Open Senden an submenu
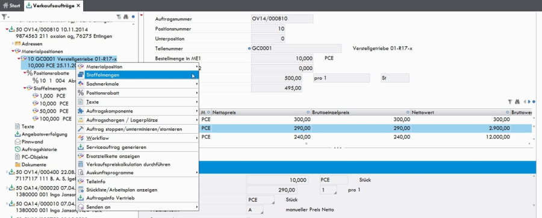Image resolution: width=542 pixels, height=218 pixels. (x=137, y=207)
